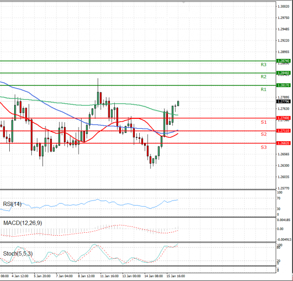Click the 1.25770 price axis value
293x281 pixels.
283,188
